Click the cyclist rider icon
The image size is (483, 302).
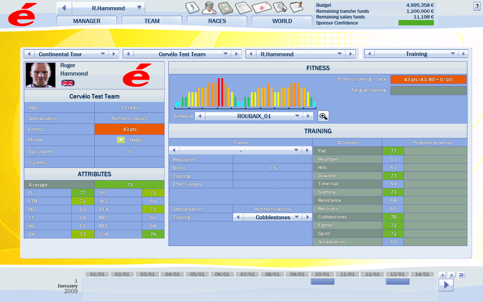click(x=209, y=7)
